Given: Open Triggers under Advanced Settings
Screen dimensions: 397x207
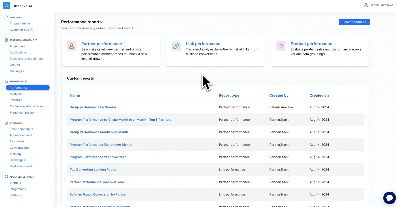Looking at the screenshot, I should click(x=16, y=183).
